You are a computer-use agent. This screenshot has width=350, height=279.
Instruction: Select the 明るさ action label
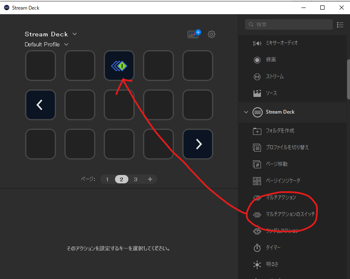click(272, 264)
